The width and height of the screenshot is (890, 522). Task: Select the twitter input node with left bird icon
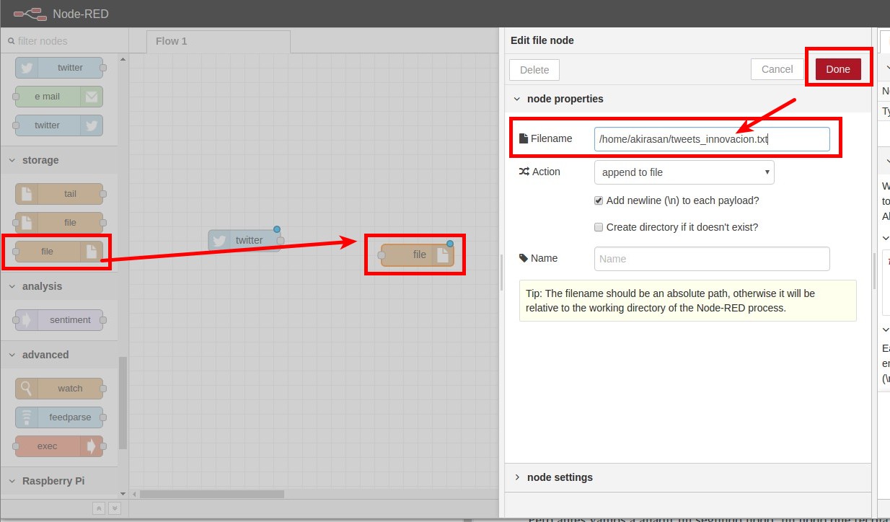[59, 67]
